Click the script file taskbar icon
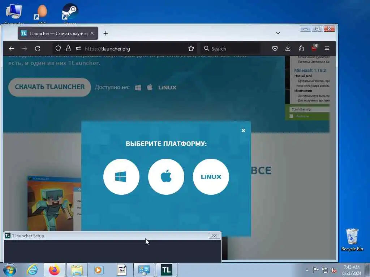Image resolution: width=370 pixels, height=277 pixels. click(122, 270)
